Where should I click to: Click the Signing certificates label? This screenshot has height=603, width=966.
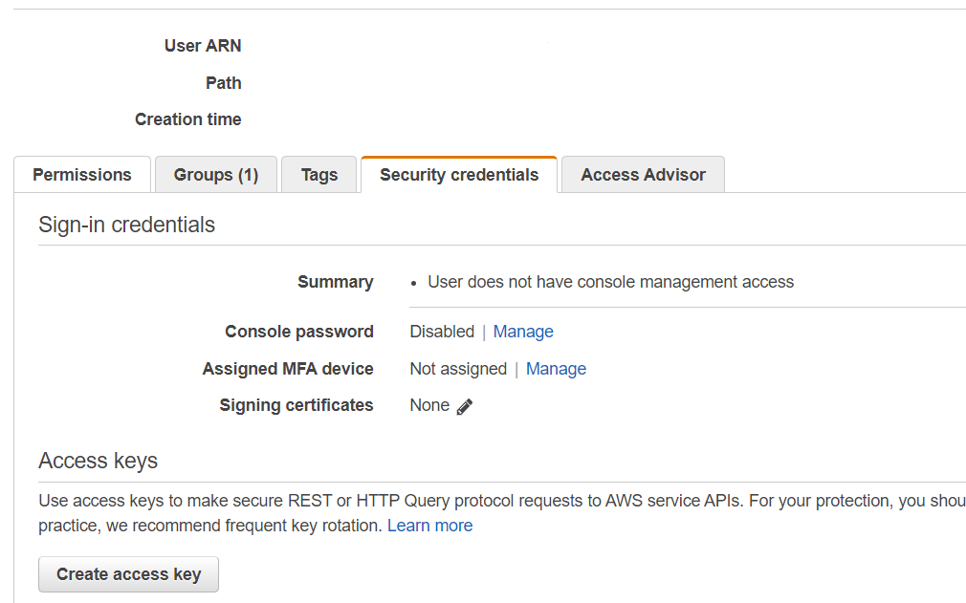click(x=296, y=405)
